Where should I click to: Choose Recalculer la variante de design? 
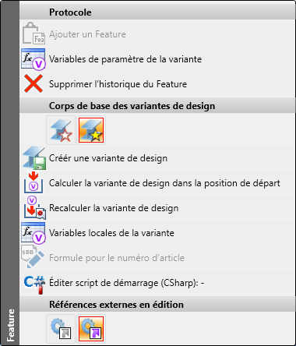tap(114, 208)
